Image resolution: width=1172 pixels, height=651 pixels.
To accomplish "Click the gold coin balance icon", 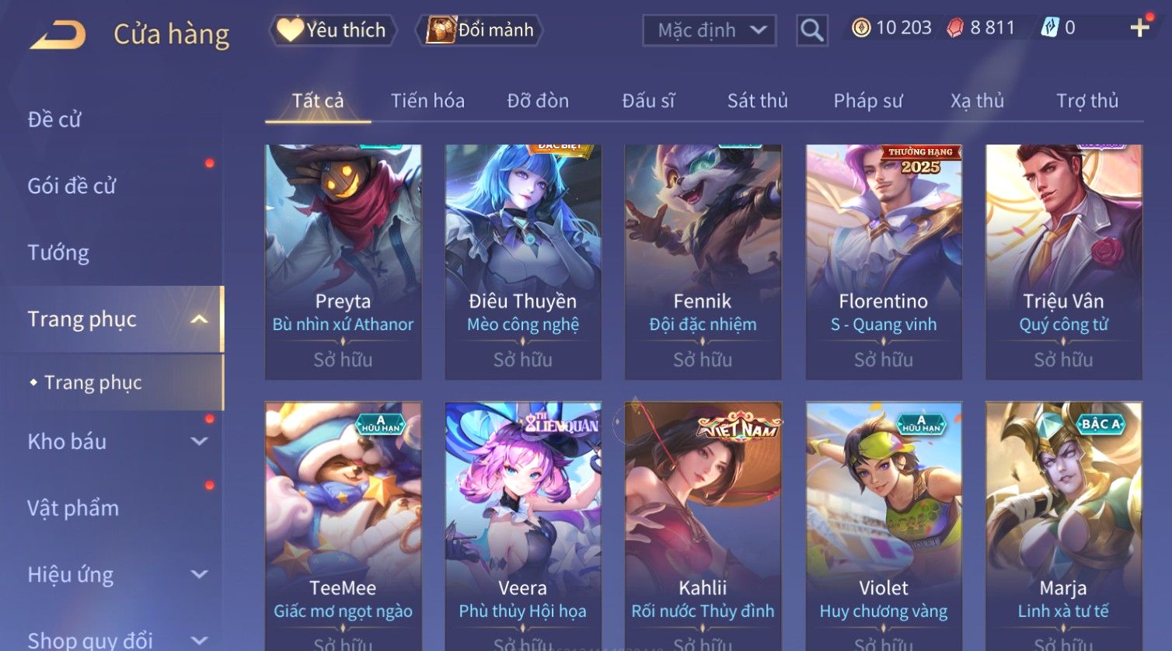I will click(861, 28).
